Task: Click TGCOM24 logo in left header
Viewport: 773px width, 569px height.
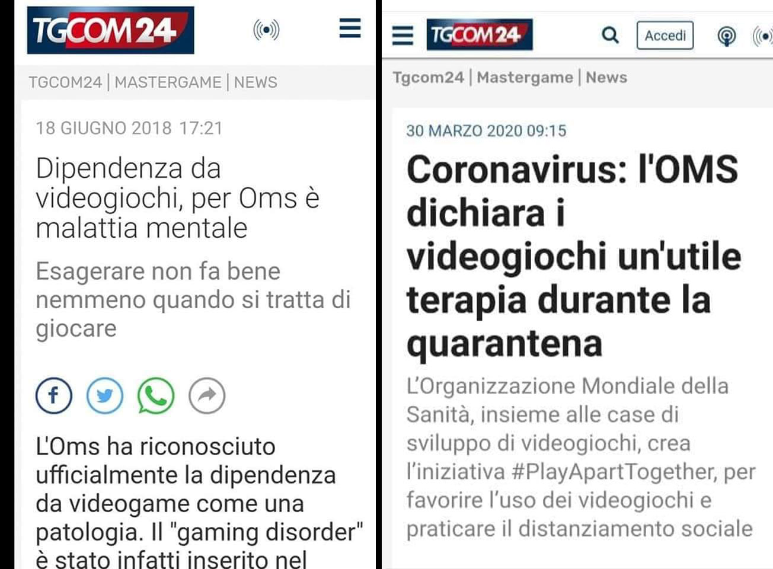Action: (110, 30)
